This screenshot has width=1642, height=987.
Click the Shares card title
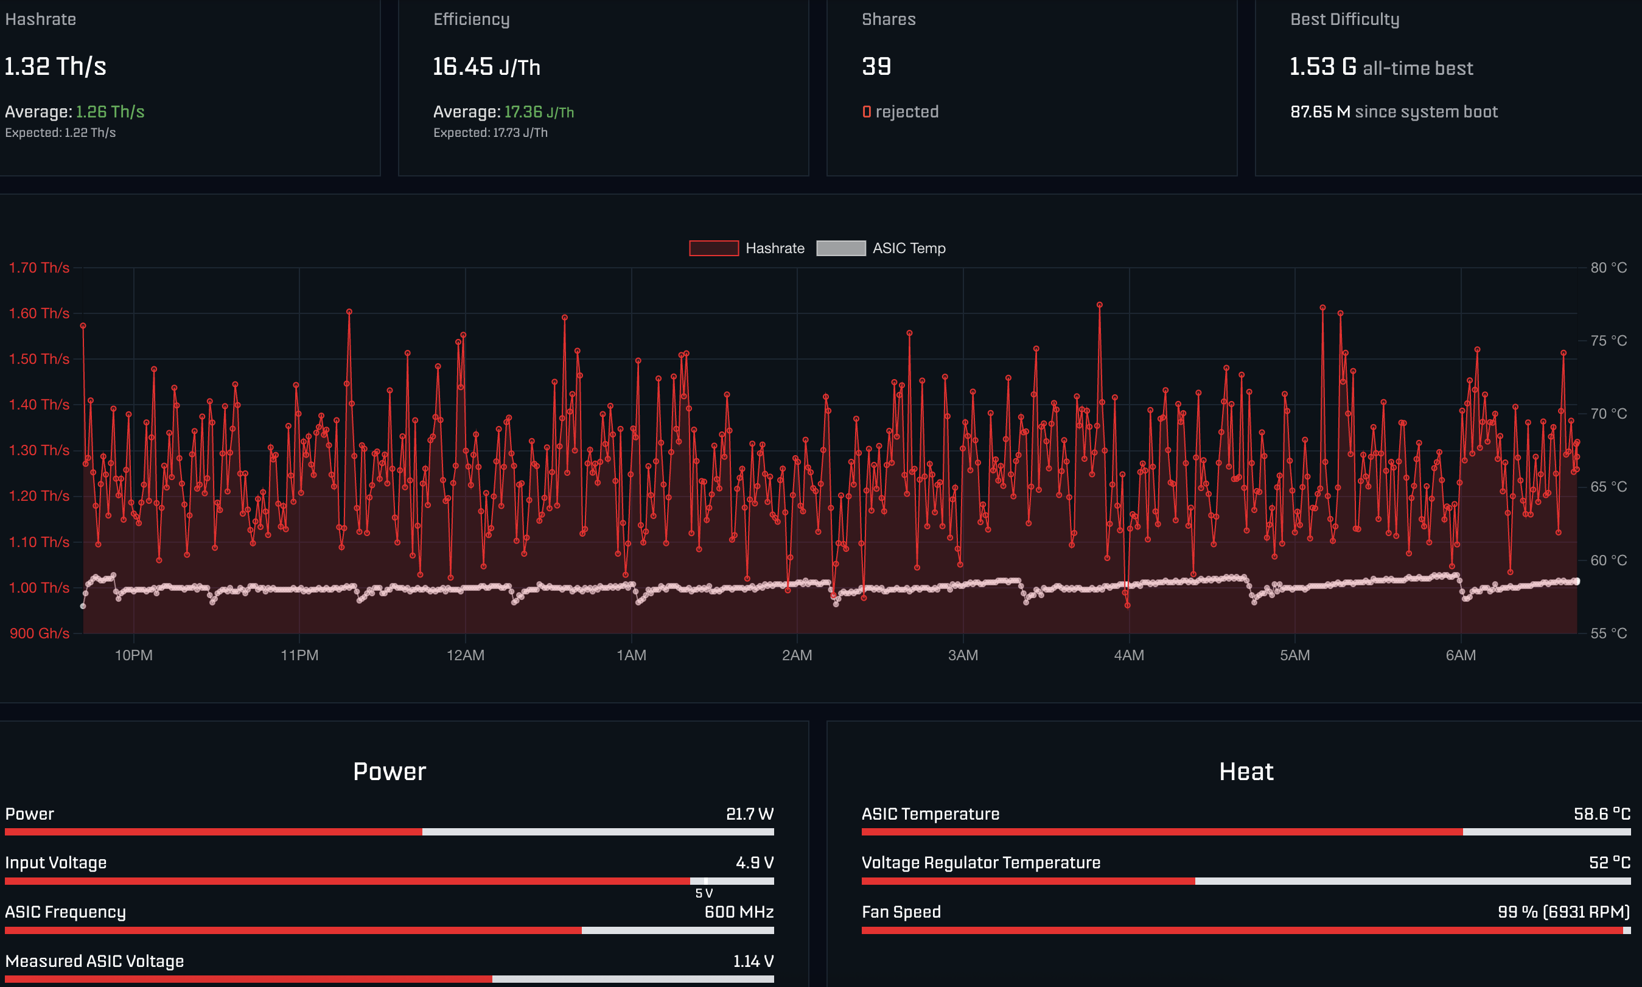pos(889,19)
